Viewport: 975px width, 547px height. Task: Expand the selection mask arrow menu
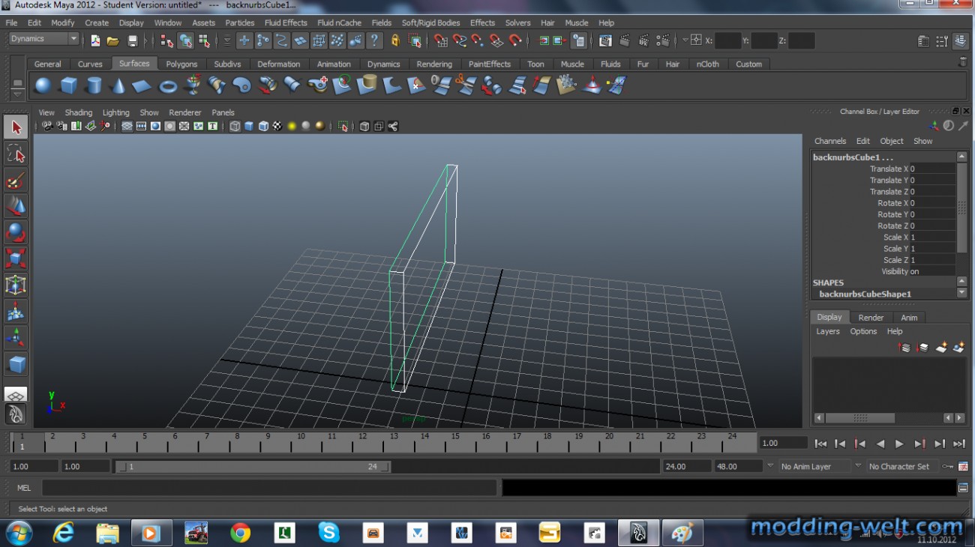pyautogui.click(x=227, y=40)
